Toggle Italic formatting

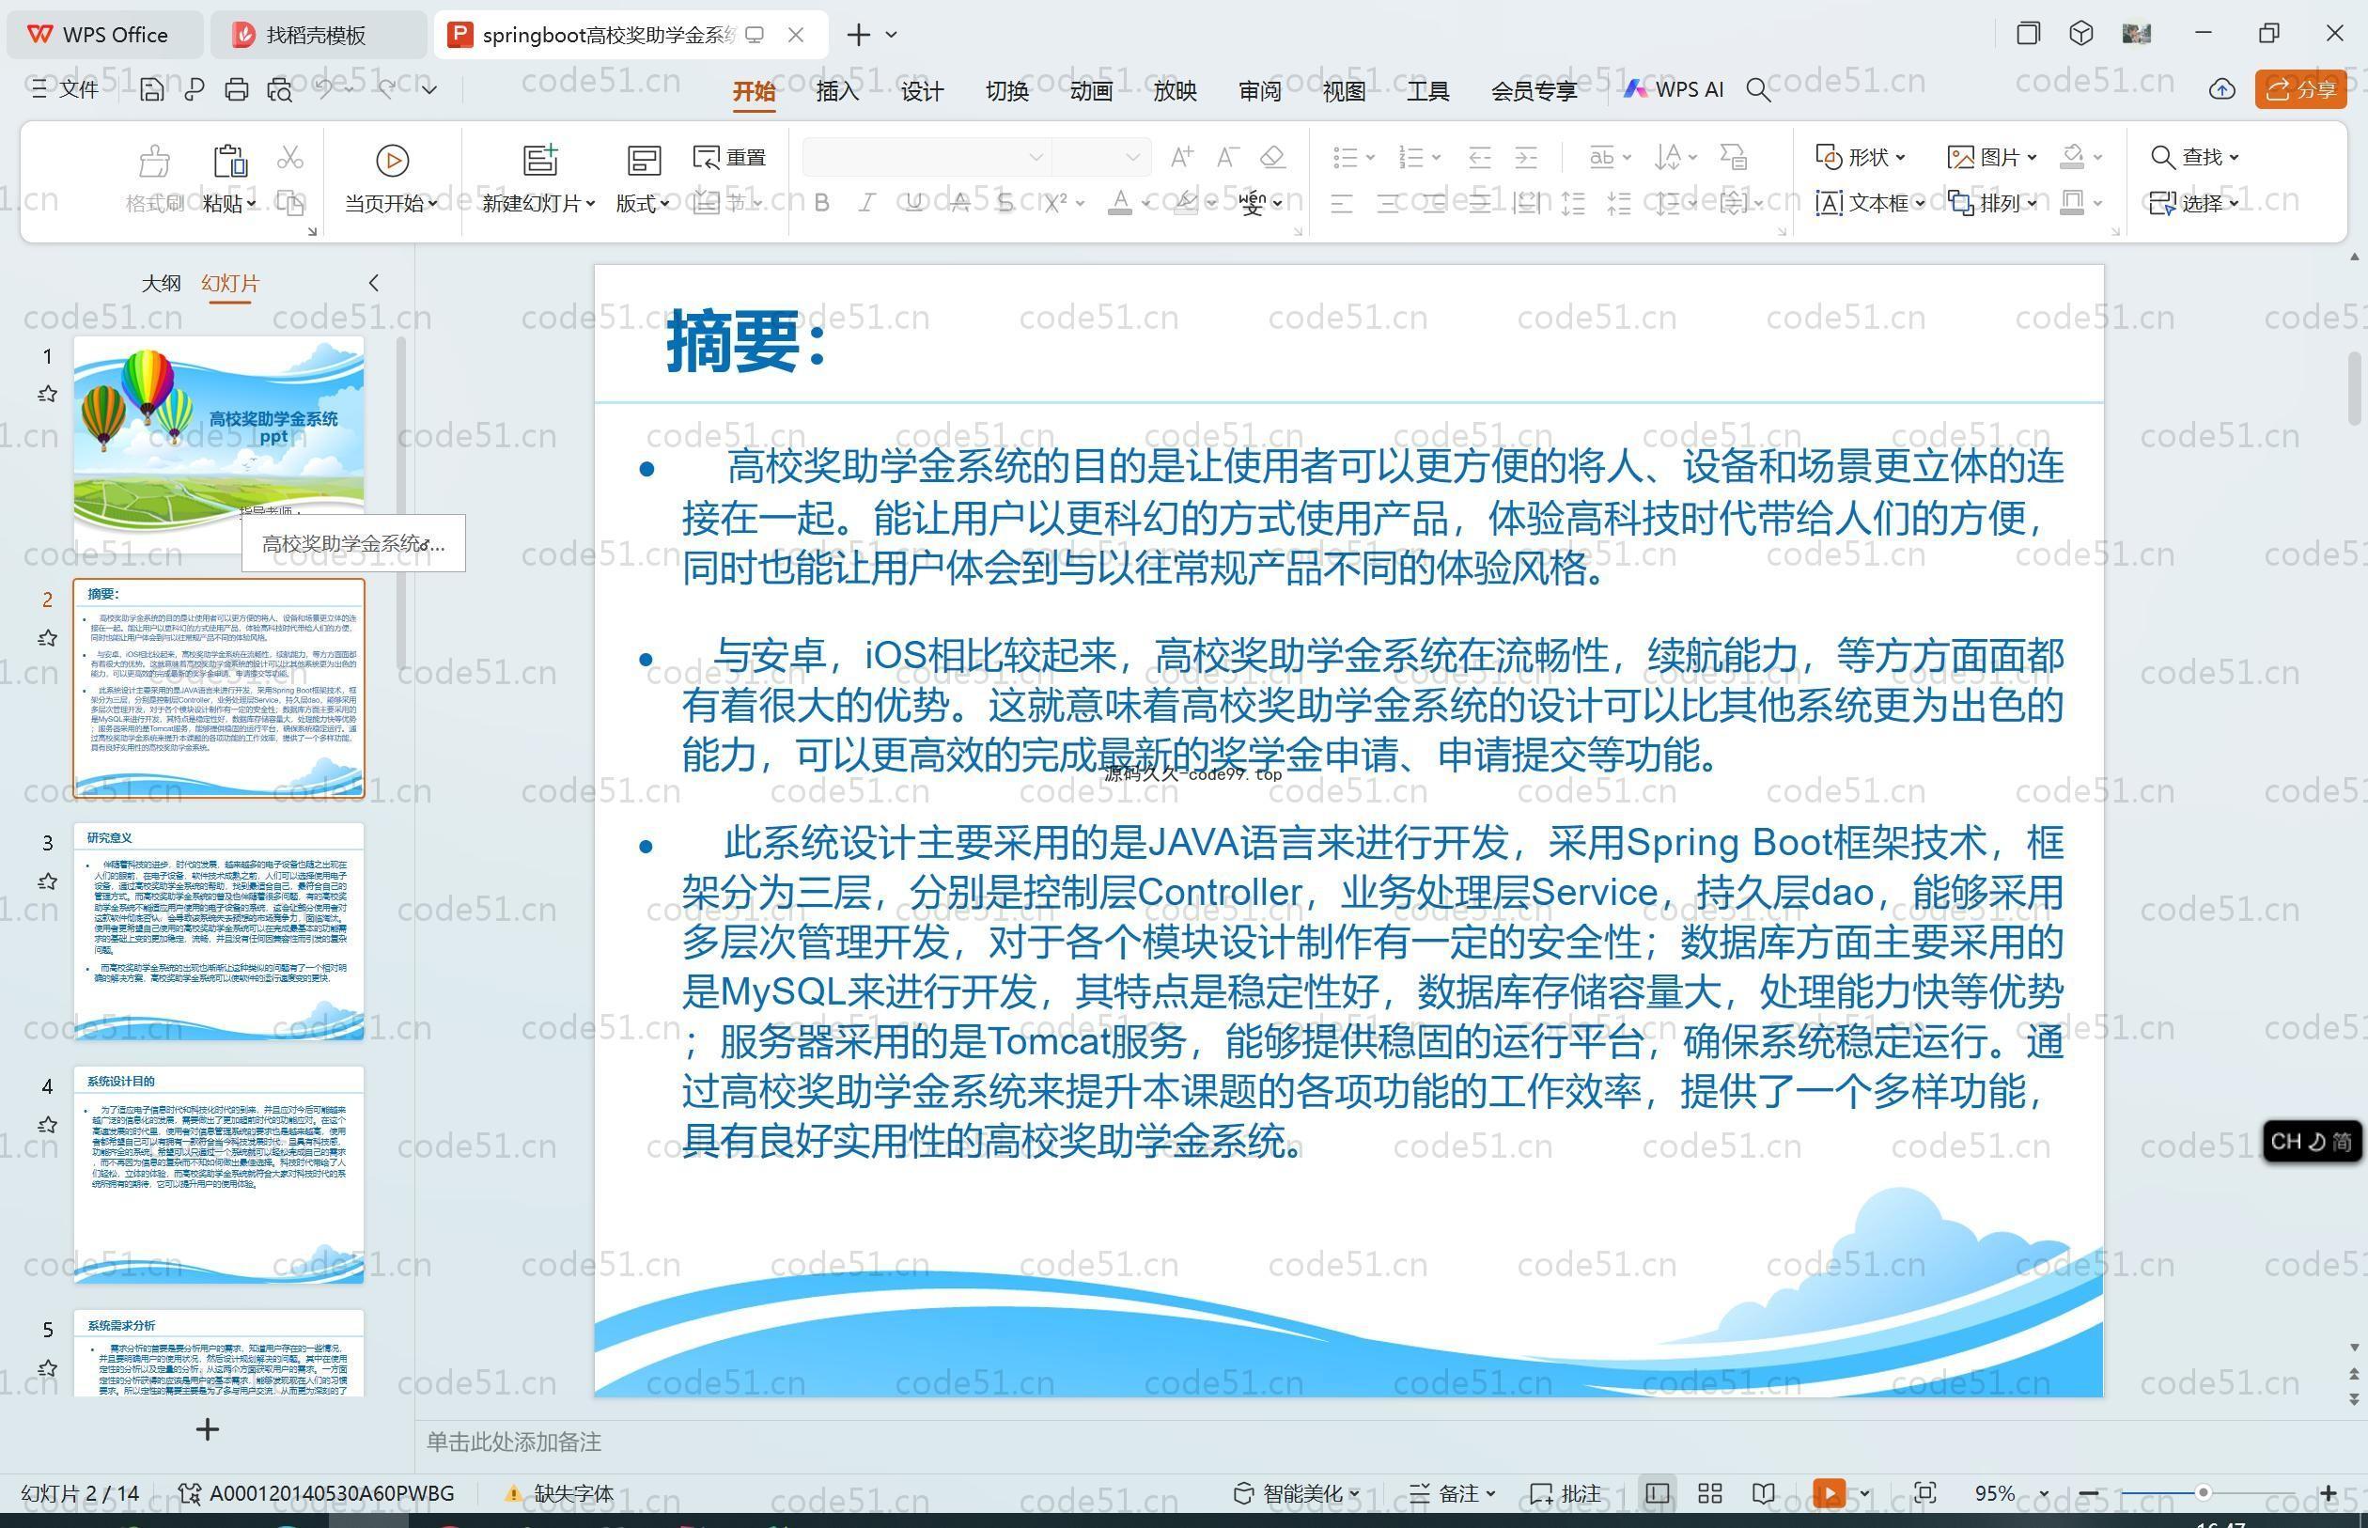click(867, 203)
